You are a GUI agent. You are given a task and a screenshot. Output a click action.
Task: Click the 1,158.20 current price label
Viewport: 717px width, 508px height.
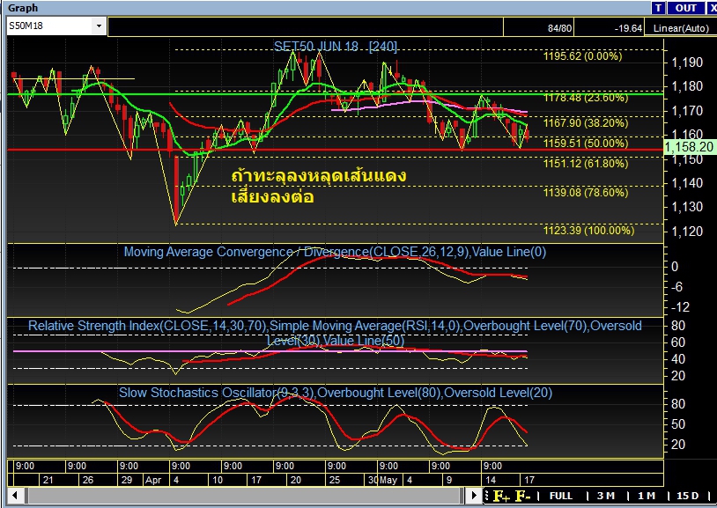(689, 147)
